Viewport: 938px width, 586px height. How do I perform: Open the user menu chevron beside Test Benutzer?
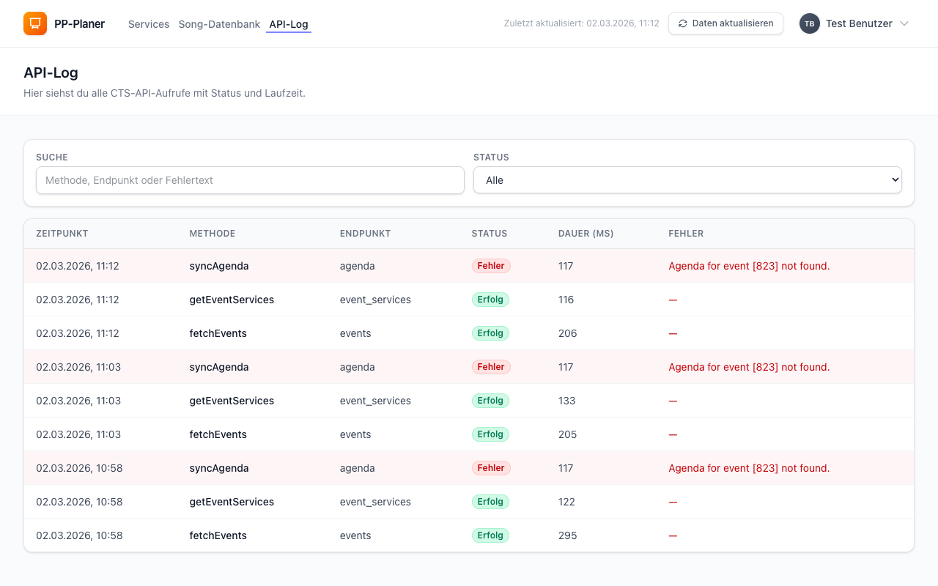(x=904, y=23)
